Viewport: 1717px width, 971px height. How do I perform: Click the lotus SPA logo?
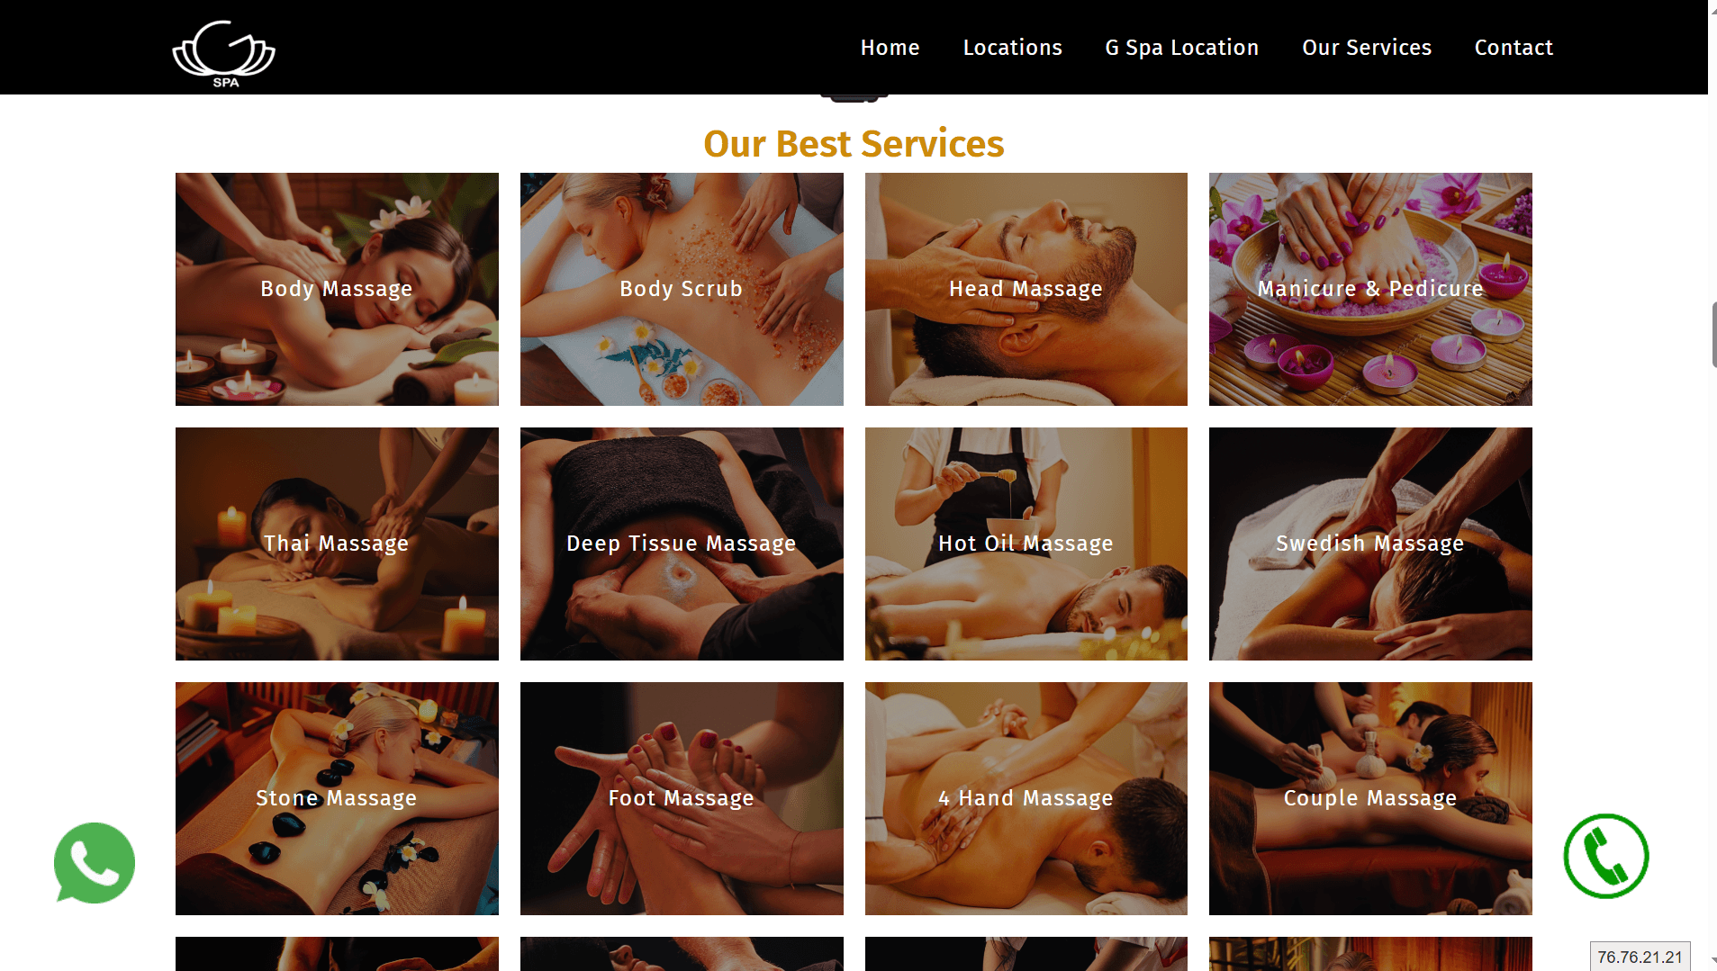click(x=224, y=53)
